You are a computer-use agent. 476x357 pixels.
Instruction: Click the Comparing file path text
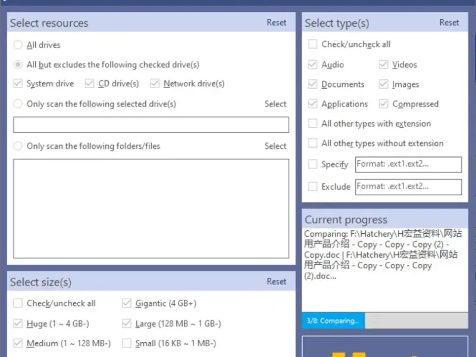point(383,255)
